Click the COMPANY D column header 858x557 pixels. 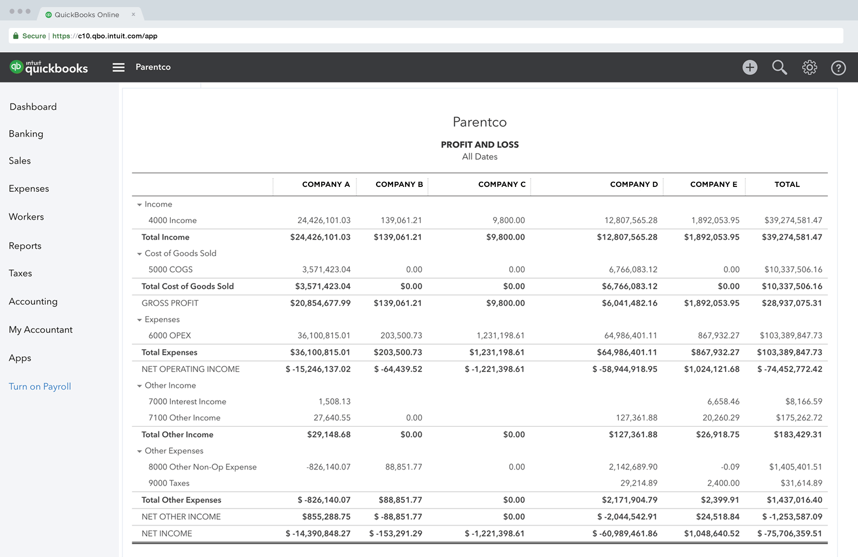634,184
